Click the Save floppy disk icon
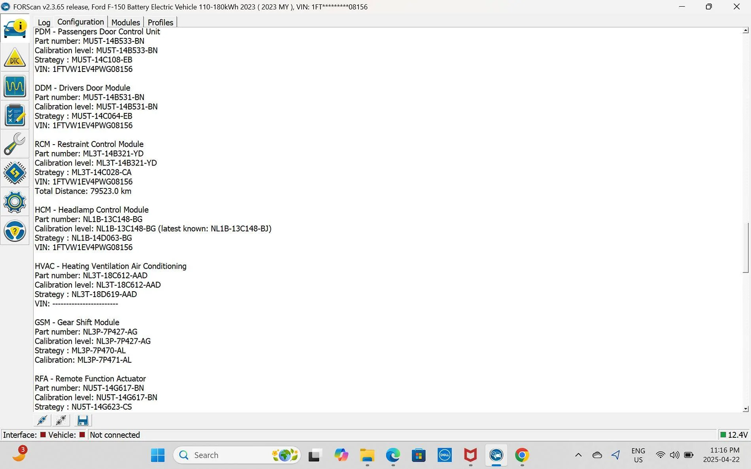 83,420
